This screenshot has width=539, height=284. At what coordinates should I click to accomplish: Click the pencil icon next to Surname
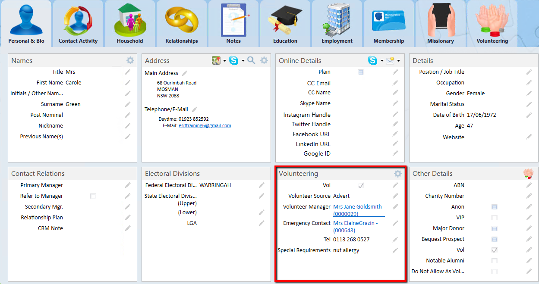[128, 104]
